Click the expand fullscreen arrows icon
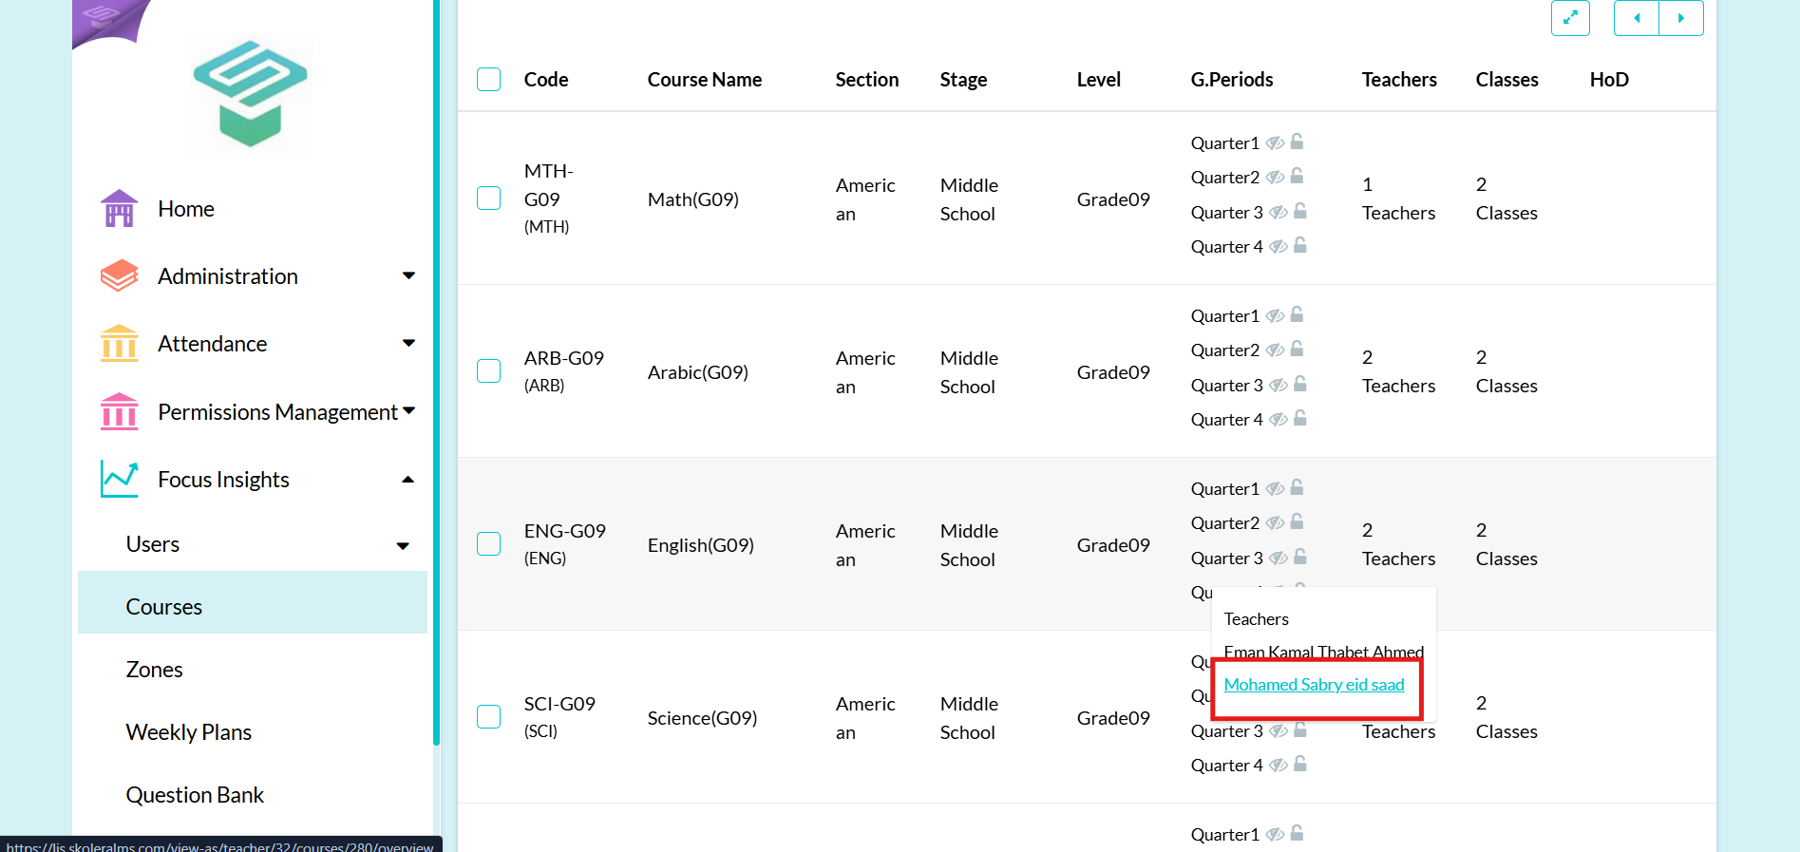The height and width of the screenshot is (852, 1800). (x=1570, y=18)
